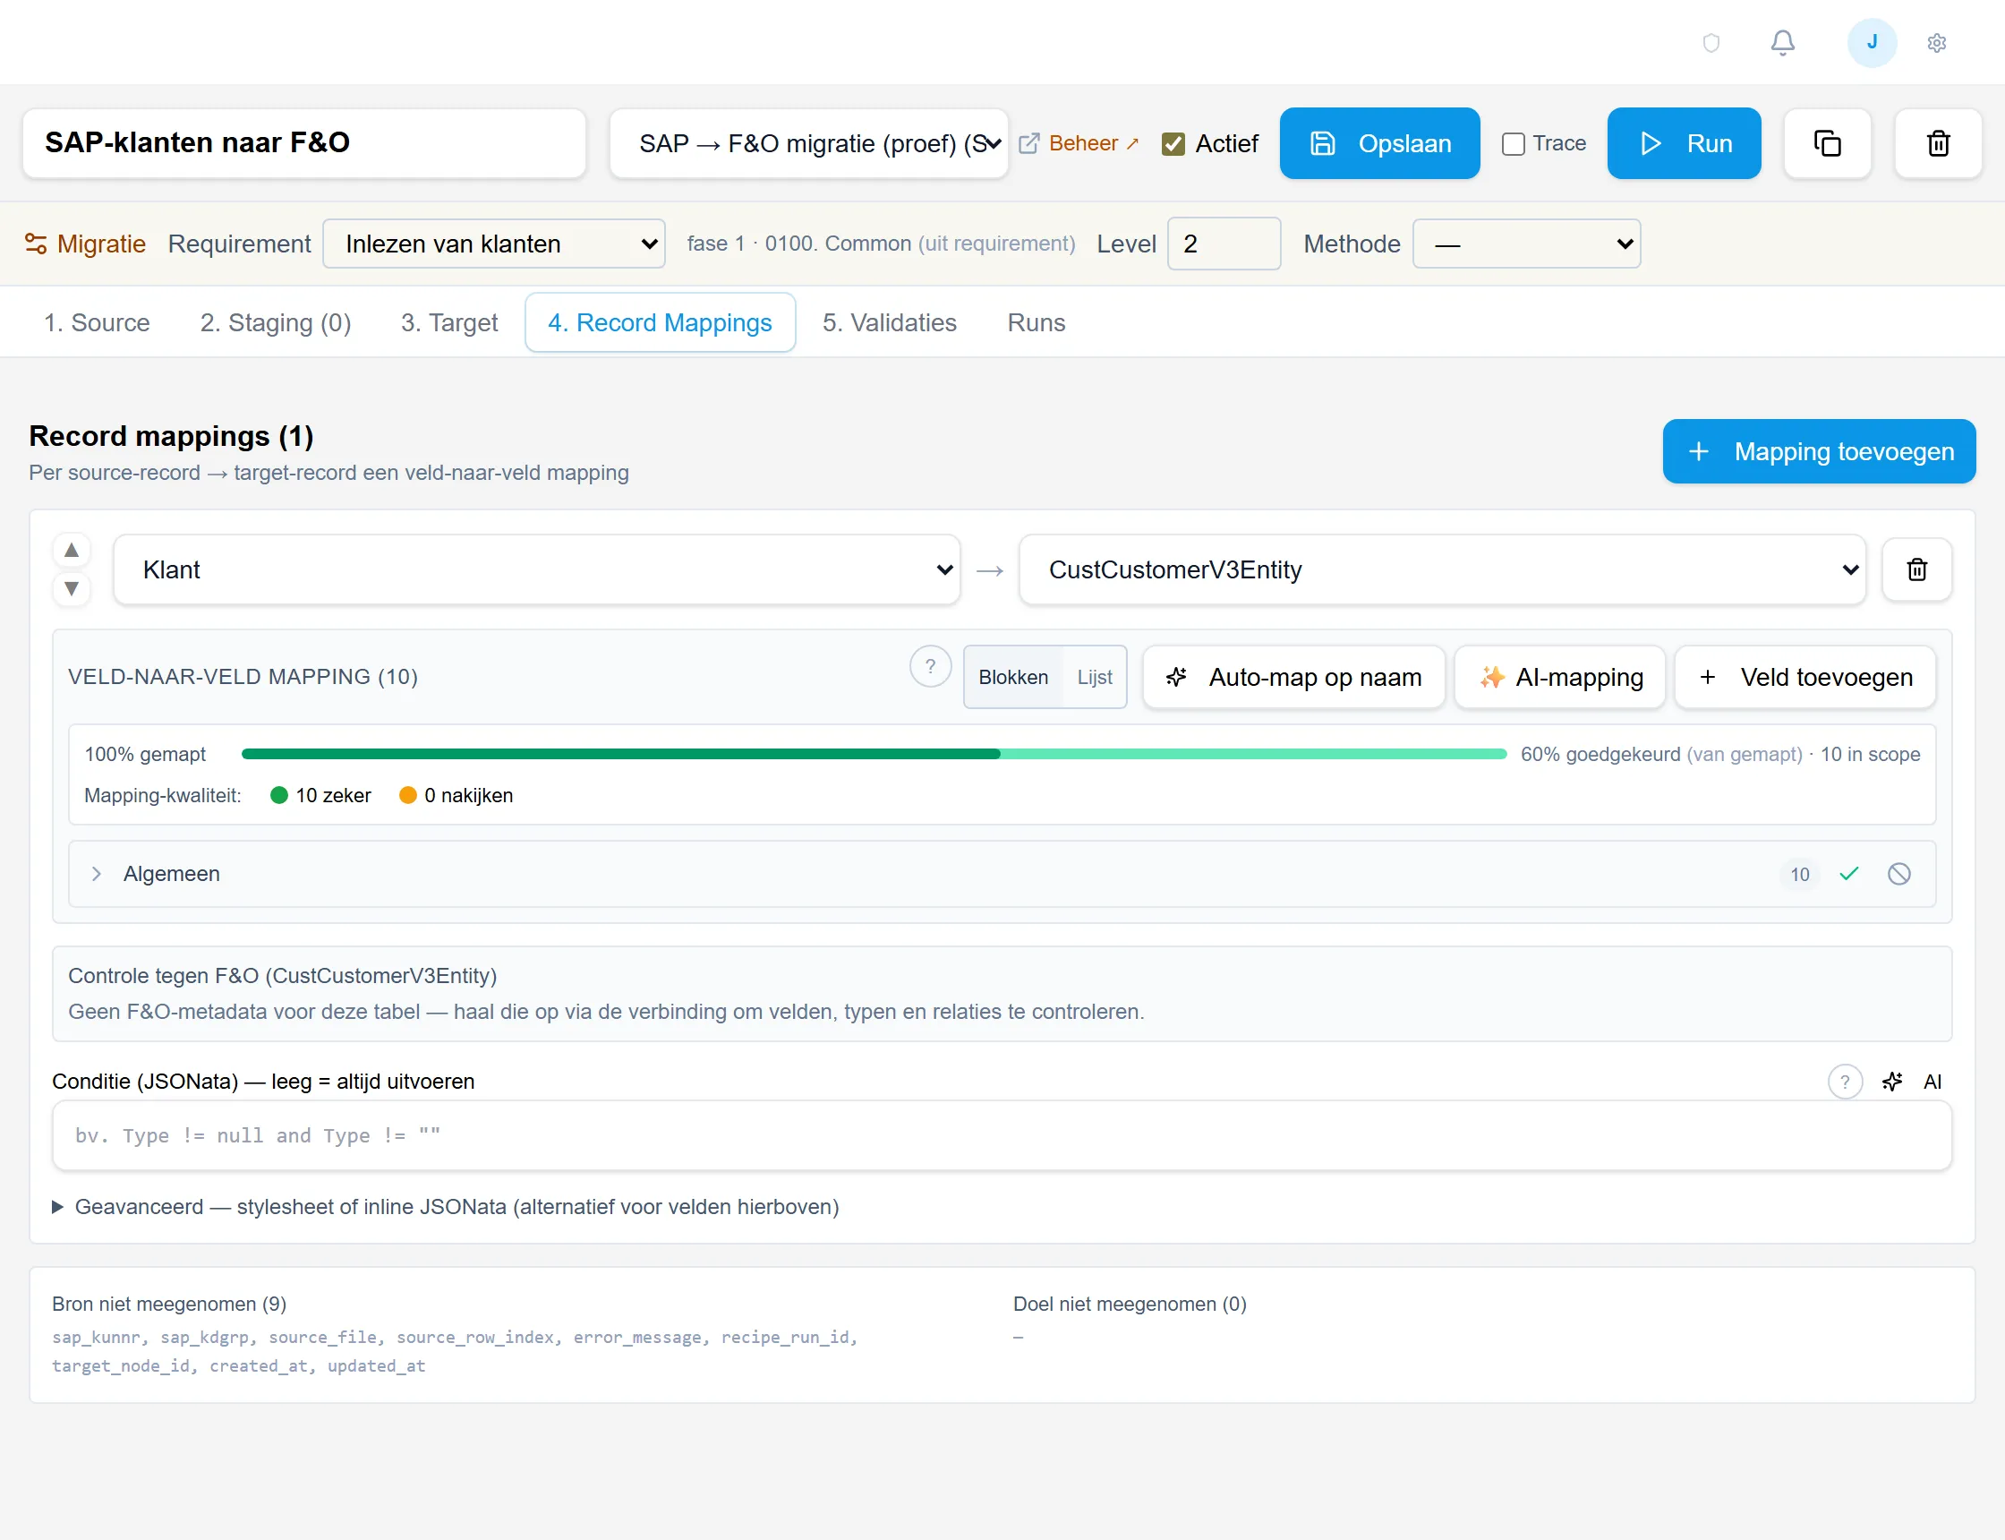Go to 5. Validaties tab
Viewport: 2005px width, 1540px height.
(x=889, y=322)
